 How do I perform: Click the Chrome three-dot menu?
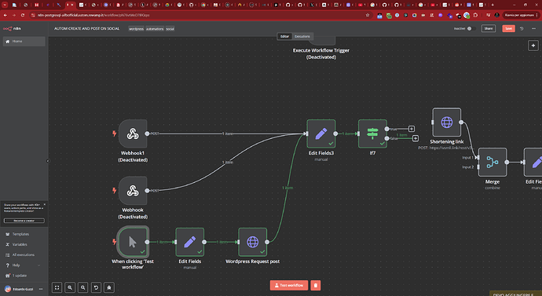tap(537, 15)
